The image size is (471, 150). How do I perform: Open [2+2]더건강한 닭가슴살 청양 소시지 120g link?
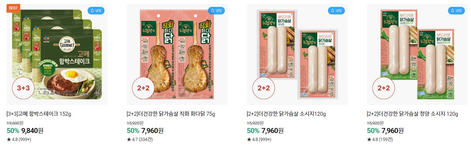click(412, 114)
